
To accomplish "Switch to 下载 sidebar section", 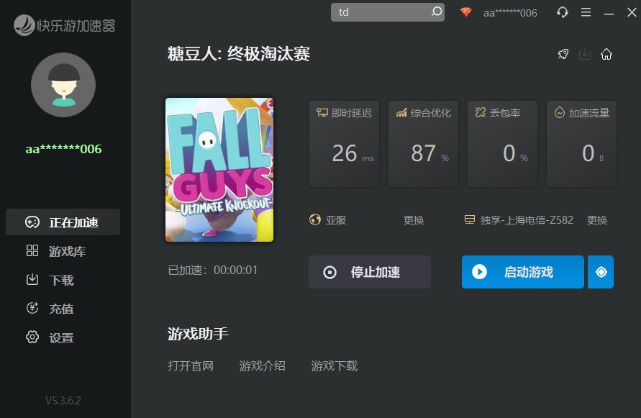I will coord(61,280).
